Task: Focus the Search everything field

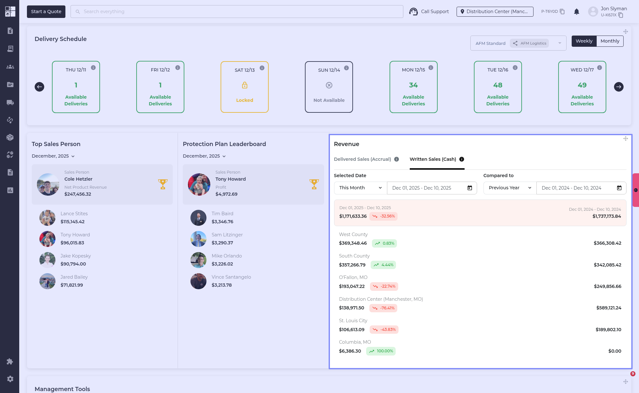Action: (x=237, y=12)
